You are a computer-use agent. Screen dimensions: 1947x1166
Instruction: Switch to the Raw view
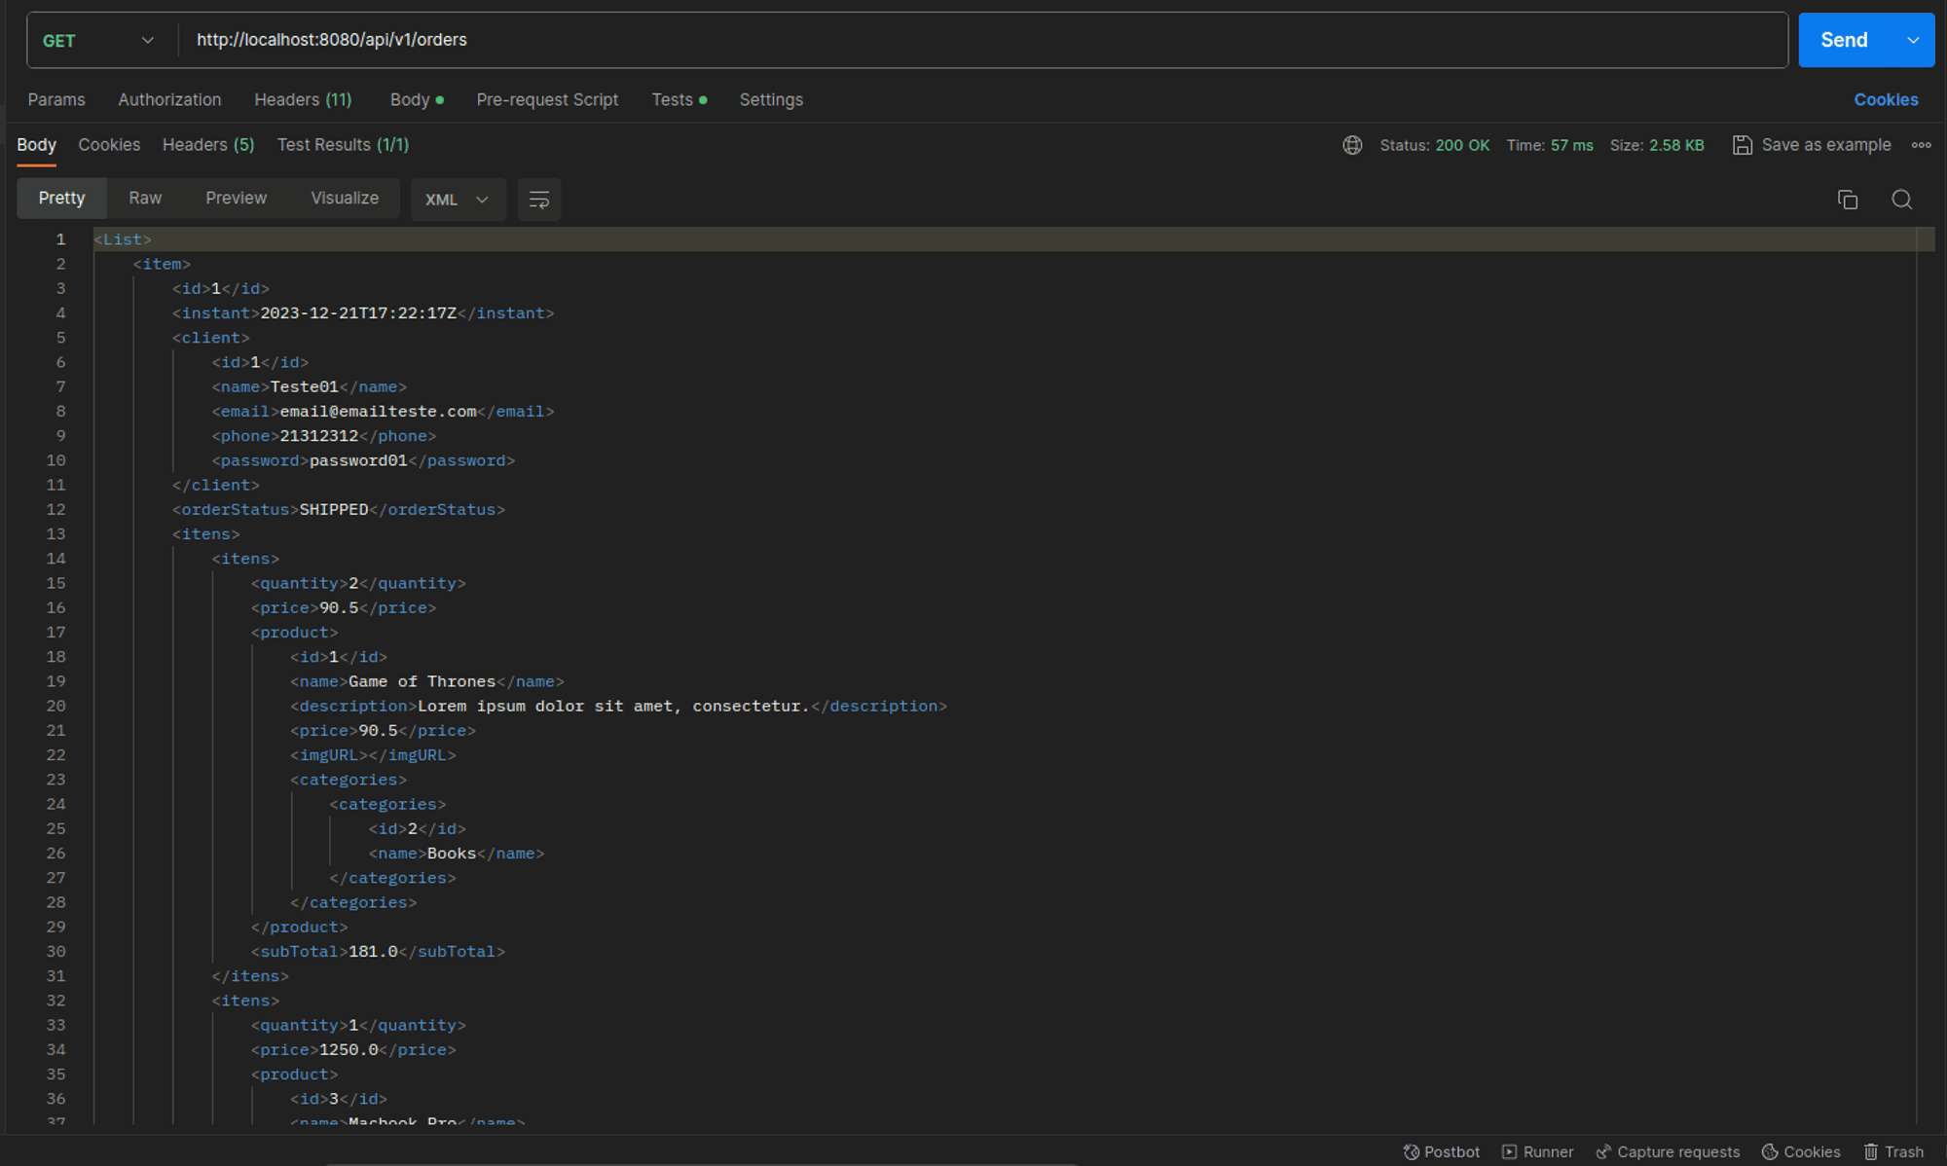[145, 198]
